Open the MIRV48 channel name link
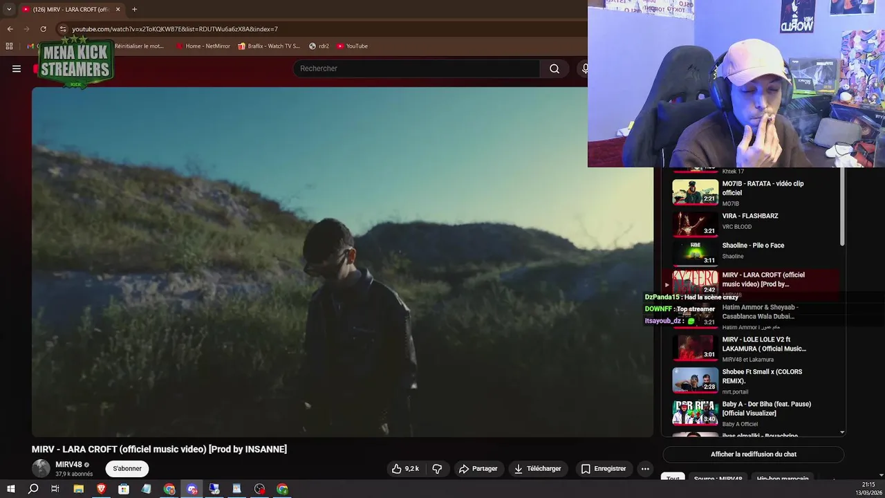The height and width of the screenshot is (498, 885). pyautogui.click(x=68, y=465)
